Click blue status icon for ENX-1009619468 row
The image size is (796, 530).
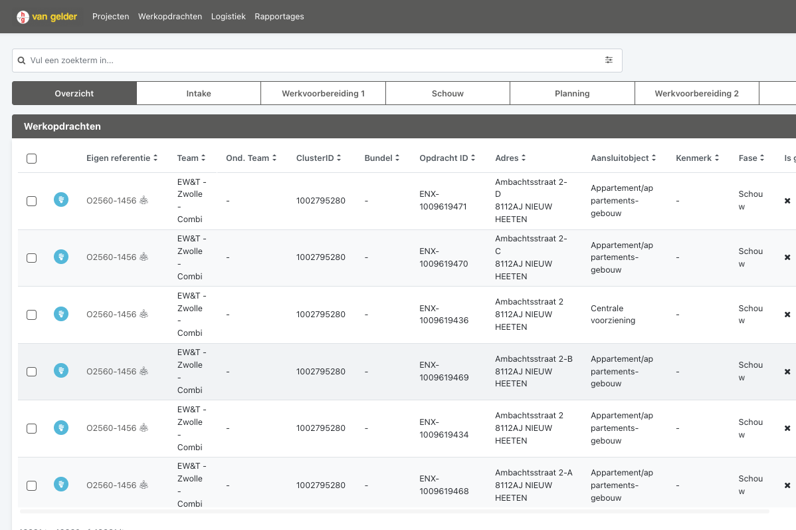click(x=61, y=485)
